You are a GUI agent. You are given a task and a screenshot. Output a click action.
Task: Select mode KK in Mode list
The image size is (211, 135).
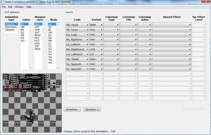[52, 35]
